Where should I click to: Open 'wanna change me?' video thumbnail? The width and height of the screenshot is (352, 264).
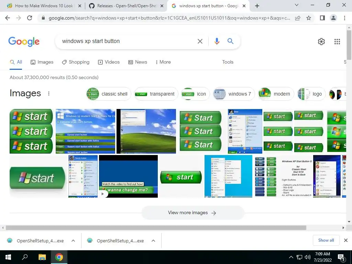coord(128,176)
